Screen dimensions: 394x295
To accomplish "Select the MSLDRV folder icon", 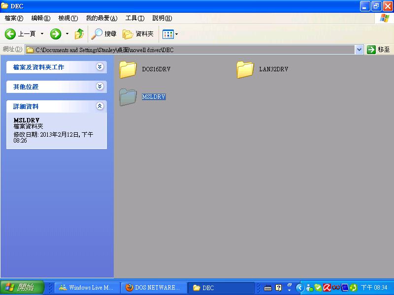I will (128, 97).
